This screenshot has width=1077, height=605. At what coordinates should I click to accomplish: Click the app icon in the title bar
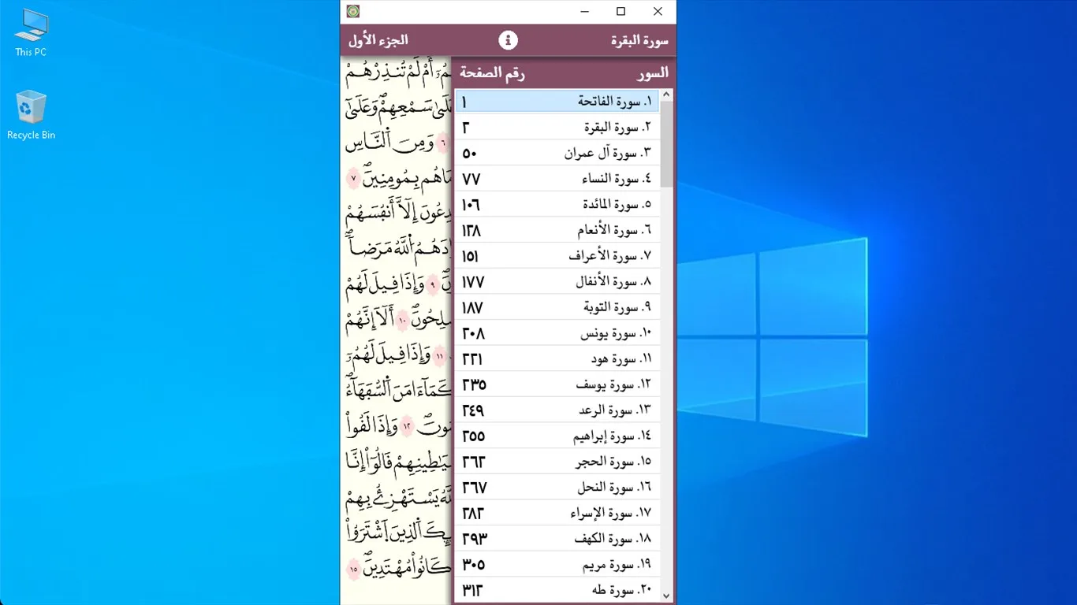[353, 11]
